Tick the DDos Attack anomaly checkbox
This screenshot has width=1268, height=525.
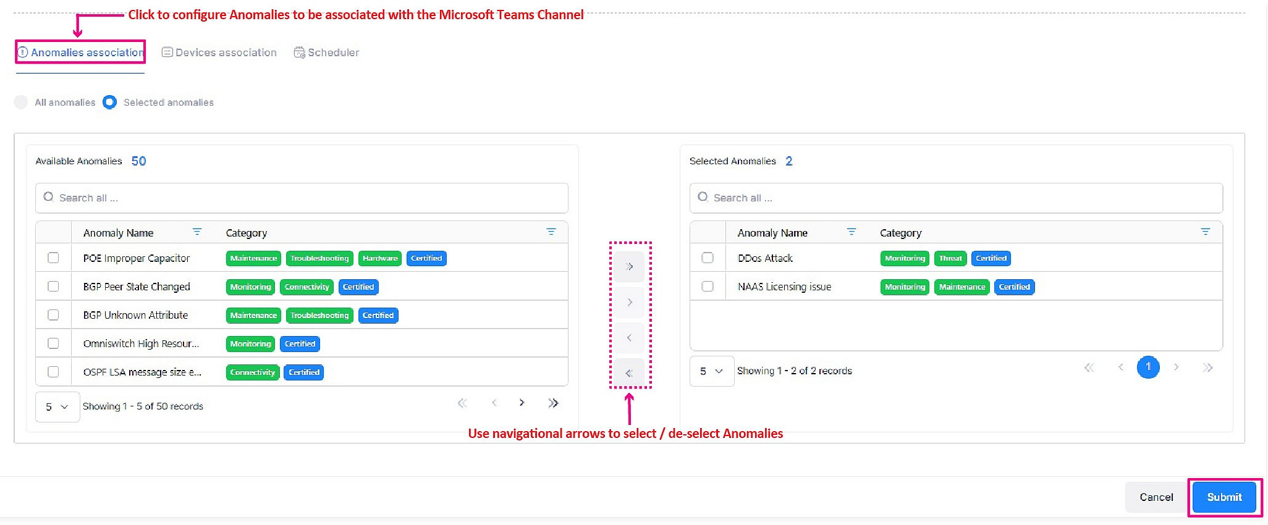708,258
